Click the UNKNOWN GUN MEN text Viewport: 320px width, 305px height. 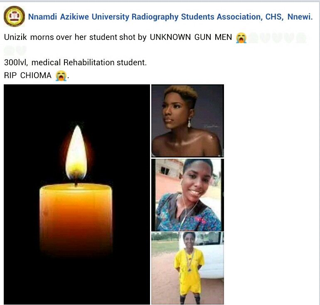click(191, 37)
